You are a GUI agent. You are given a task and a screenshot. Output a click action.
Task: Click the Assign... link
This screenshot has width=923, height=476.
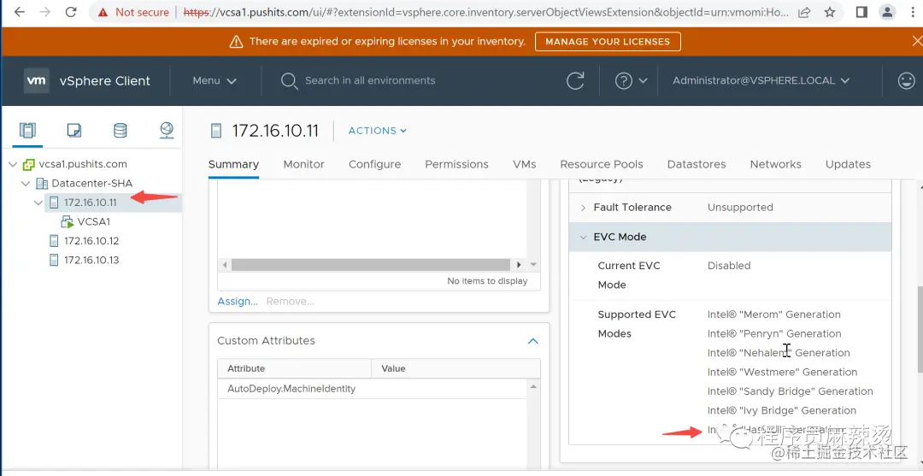238,302
